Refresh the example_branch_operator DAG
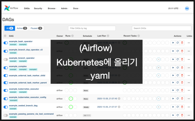This screenshot has height=121, width=195. [178, 59]
